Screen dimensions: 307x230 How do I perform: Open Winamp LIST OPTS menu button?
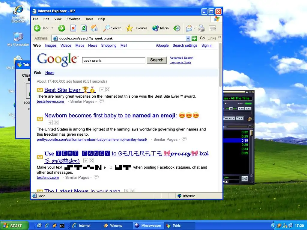click(x=245, y=178)
